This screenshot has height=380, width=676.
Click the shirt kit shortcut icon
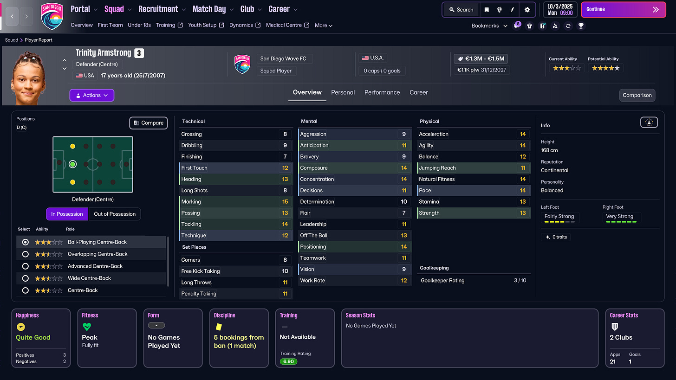529,26
